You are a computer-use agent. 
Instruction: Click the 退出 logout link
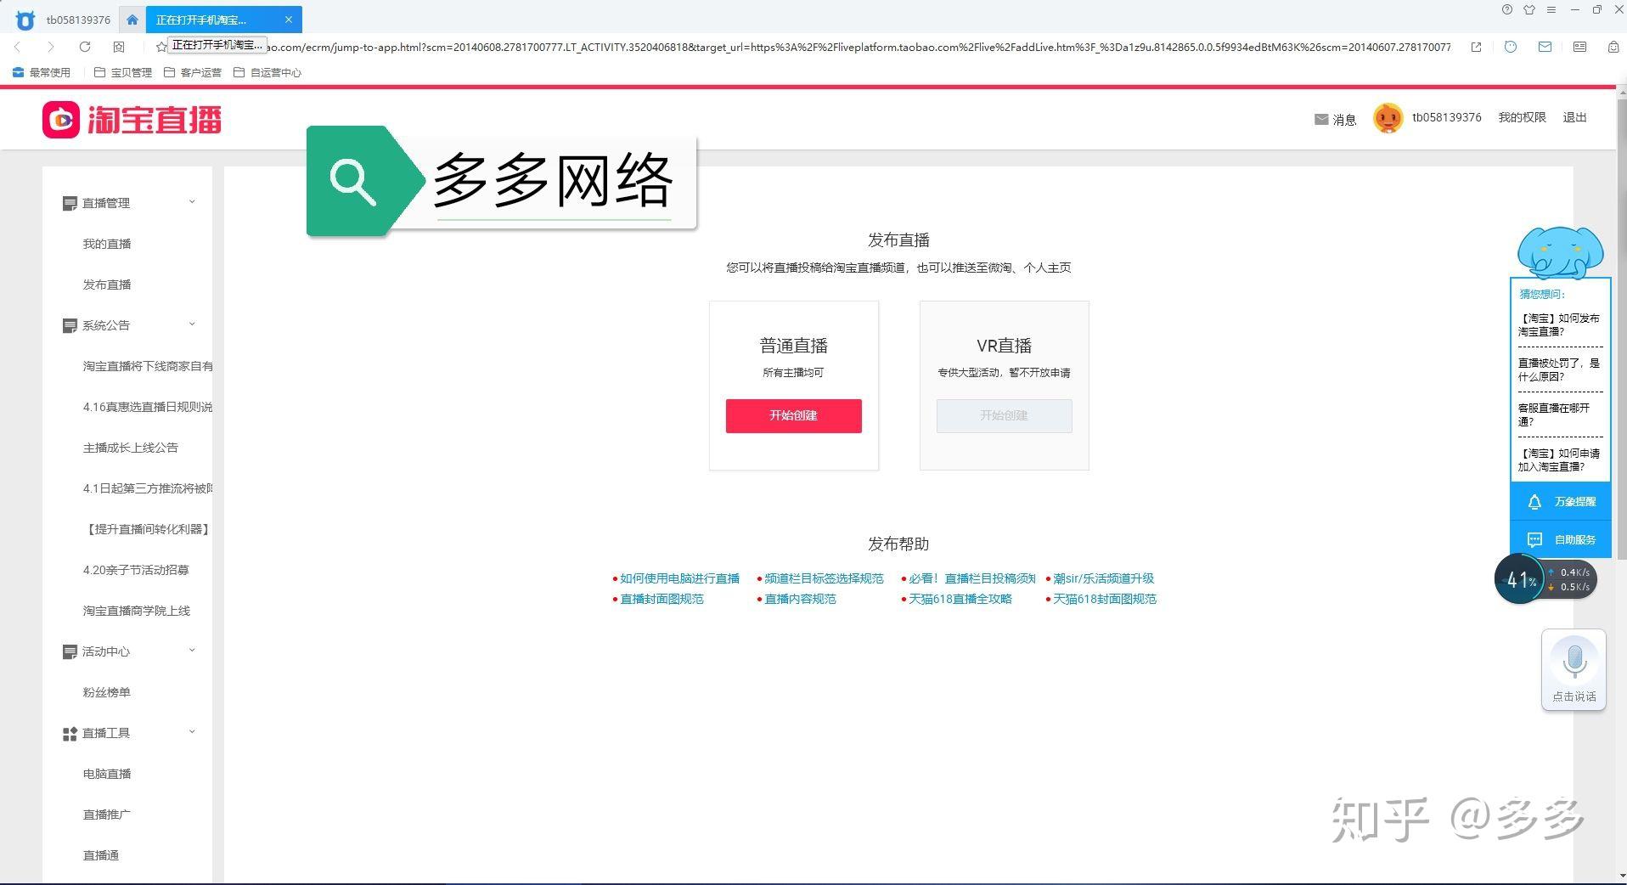pos(1574,117)
